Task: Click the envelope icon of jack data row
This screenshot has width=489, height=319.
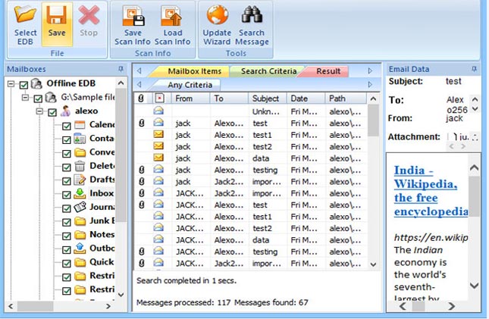Action: coord(158,158)
